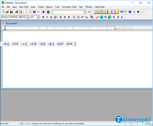
Task: Click the green dictionary book icon
Action: pyautogui.click(x=48, y=12)
